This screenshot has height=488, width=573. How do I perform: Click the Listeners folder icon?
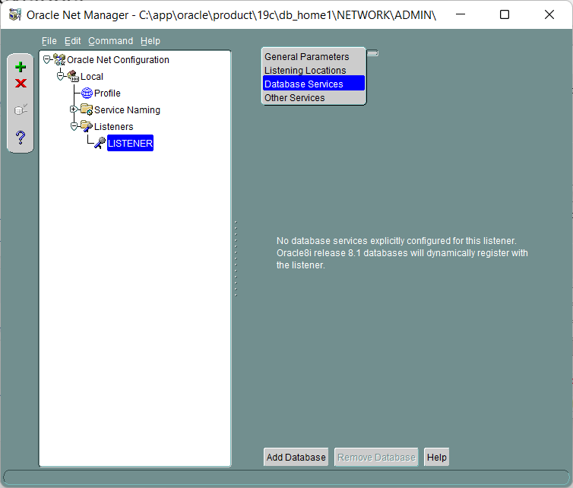pos(87,126)
